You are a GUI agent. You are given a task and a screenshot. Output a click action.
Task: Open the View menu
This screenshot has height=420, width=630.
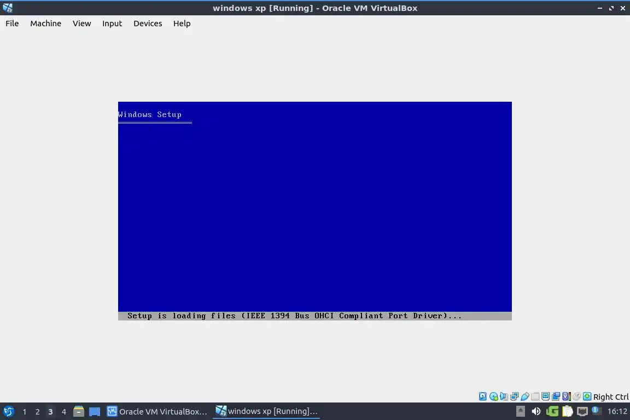pyautogui.click(x=81, y=24)
